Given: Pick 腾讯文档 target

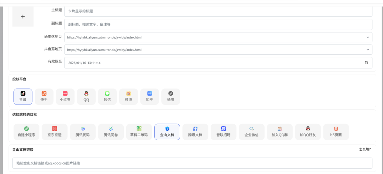Looking at the screenshot, I should [x=195, y=132].
